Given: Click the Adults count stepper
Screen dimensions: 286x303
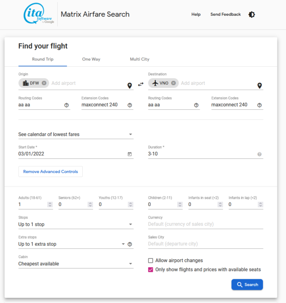Looking at the screenshot, I should 50,204.
